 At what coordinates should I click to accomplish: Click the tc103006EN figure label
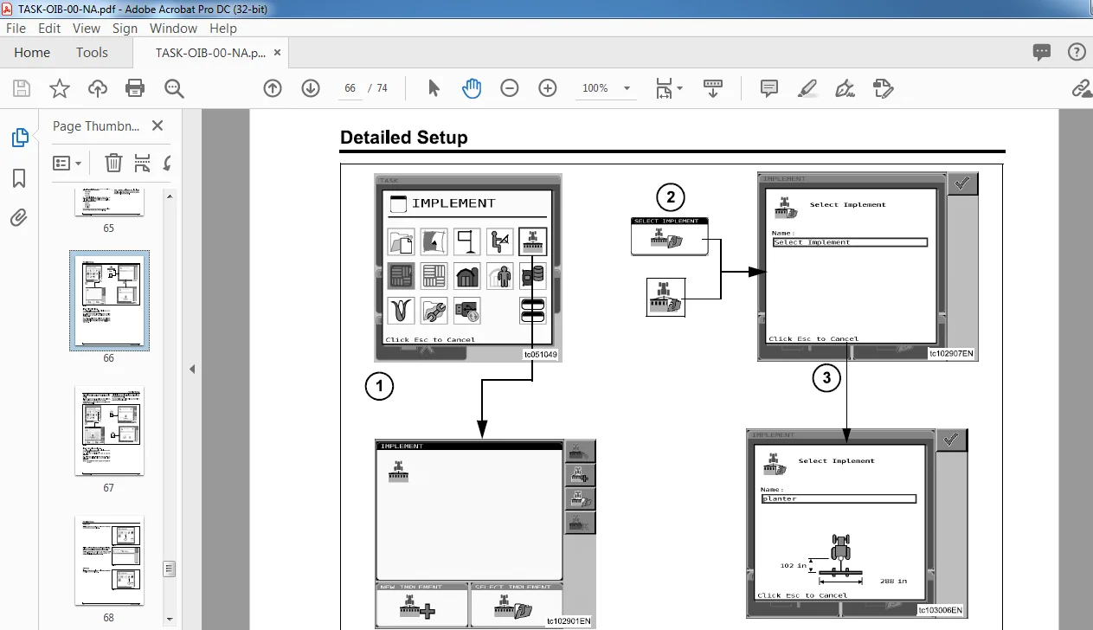940,610
